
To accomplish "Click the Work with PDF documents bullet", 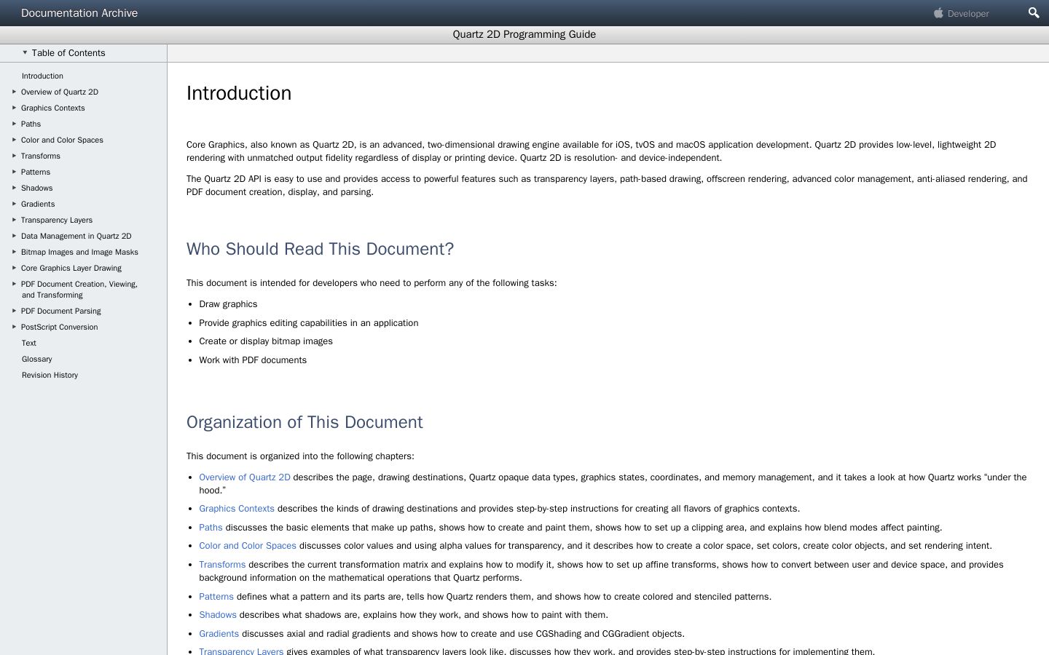I will (x=253, y=360).
